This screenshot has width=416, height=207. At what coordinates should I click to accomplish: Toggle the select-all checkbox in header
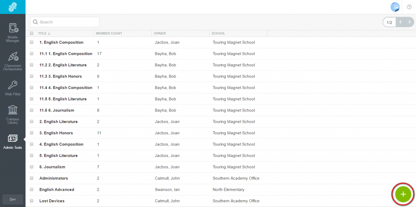click(x=32, y=33)
